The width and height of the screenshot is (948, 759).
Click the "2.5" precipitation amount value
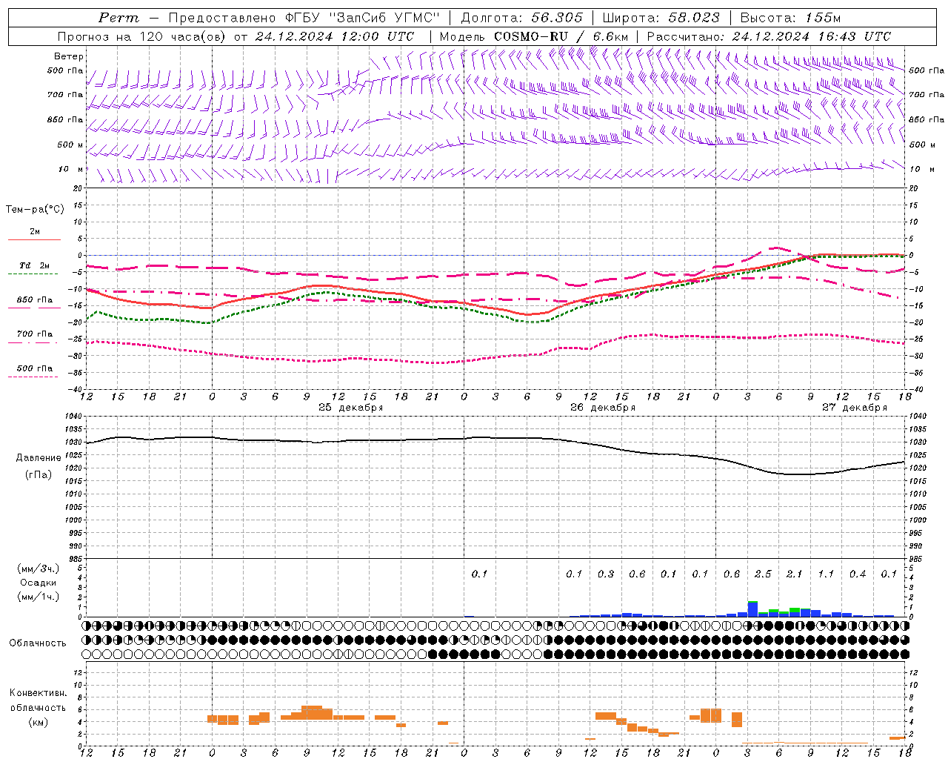click(763, 574)
